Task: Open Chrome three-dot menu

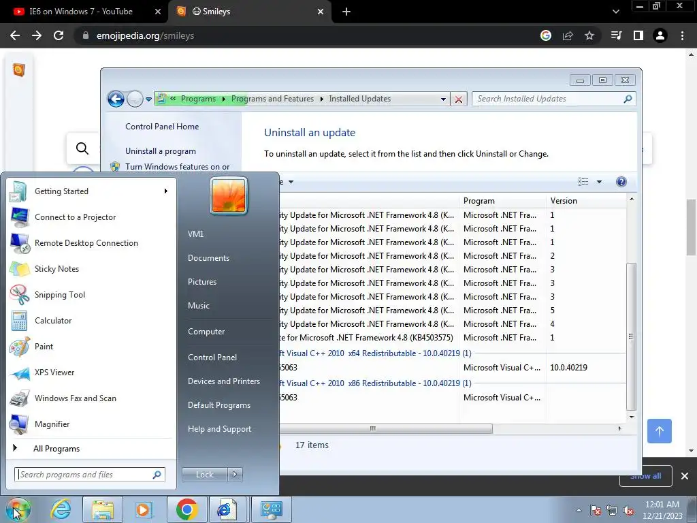Action: click(x=682, y=35)
